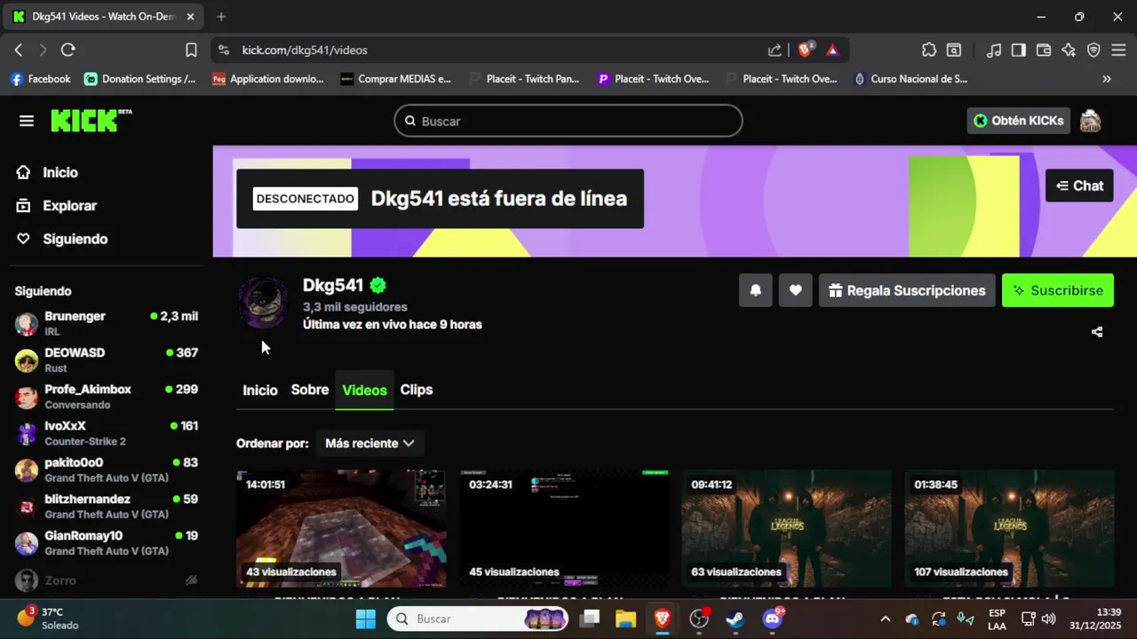Click the ESP LAA language indicator

tap(998, 619)
